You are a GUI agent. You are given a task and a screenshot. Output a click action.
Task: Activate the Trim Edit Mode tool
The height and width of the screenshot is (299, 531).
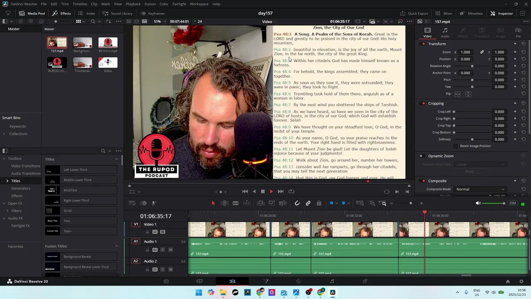(224, 203)
